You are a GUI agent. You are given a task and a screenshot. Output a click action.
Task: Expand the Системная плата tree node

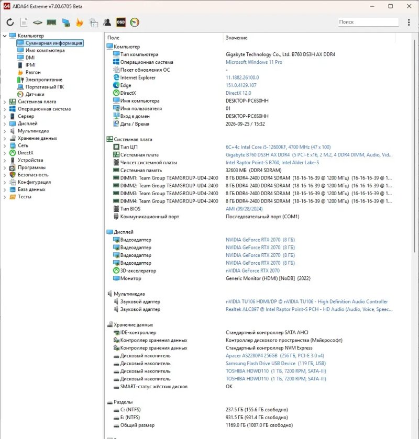click(5, 102)
